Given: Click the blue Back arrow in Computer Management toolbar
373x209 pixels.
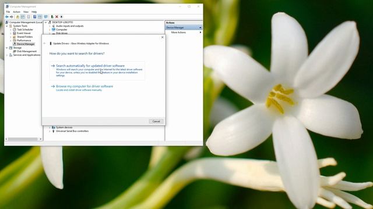Looking at the screenshot, I should coord(7,17).
